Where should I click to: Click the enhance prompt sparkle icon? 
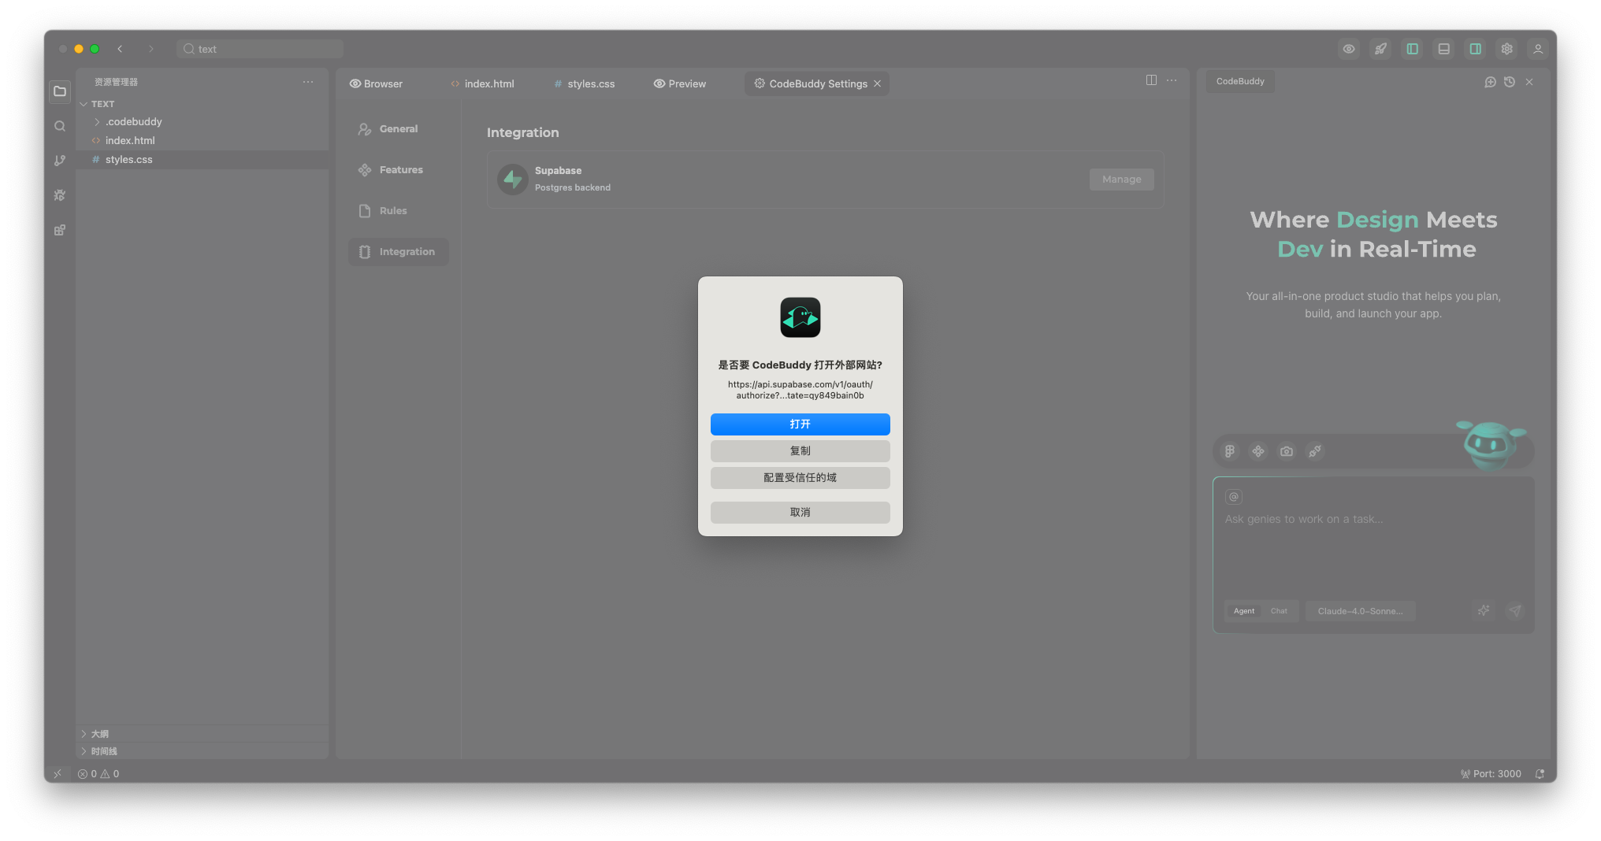[1484, 610]
